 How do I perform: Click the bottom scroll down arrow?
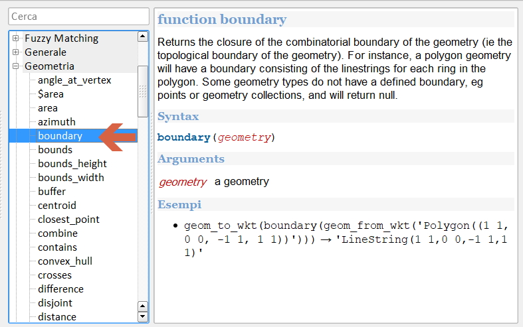142,316
